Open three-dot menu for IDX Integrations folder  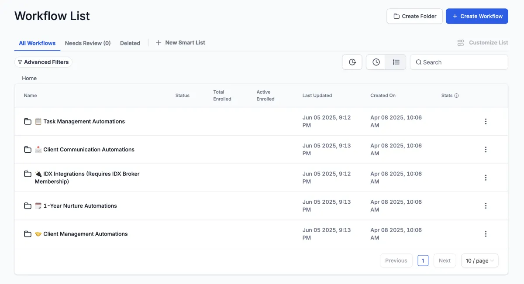point(486,178)
